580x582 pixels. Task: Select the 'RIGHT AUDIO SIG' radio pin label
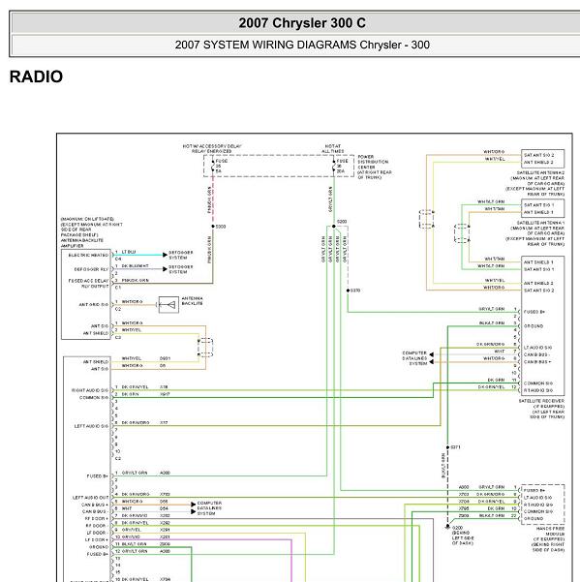click(90, 390)
